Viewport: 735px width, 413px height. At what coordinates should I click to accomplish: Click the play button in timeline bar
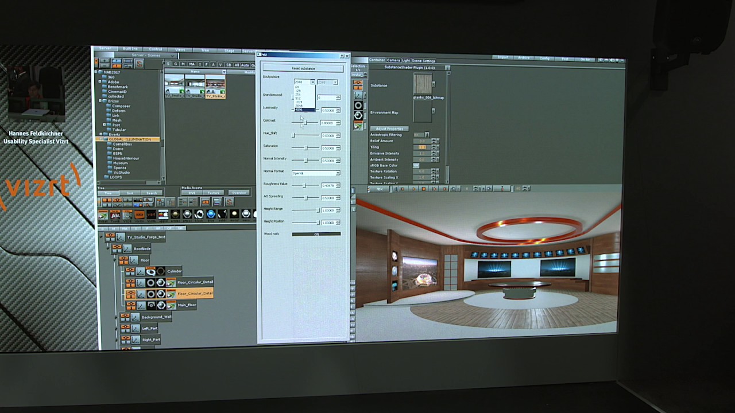pos(413,188)
